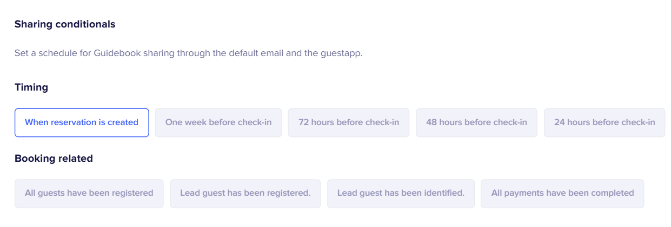Activate the 48-hour pre-check-in timing button
The image size is (671, 227).
coord(476,122)
